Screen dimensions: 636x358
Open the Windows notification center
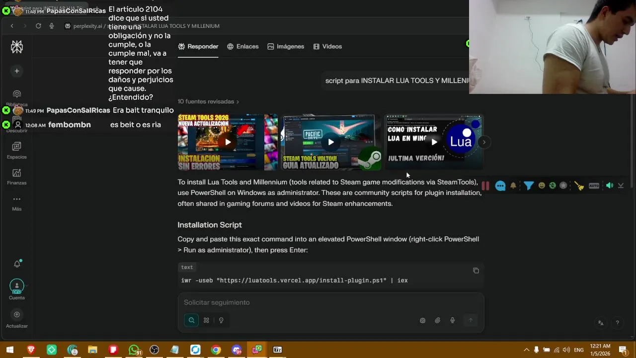click(623, 350)
